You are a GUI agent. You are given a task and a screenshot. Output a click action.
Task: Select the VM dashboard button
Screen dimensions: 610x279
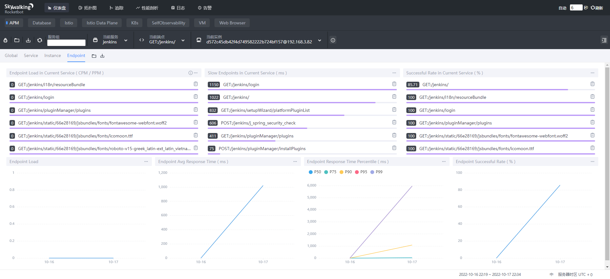202,23
